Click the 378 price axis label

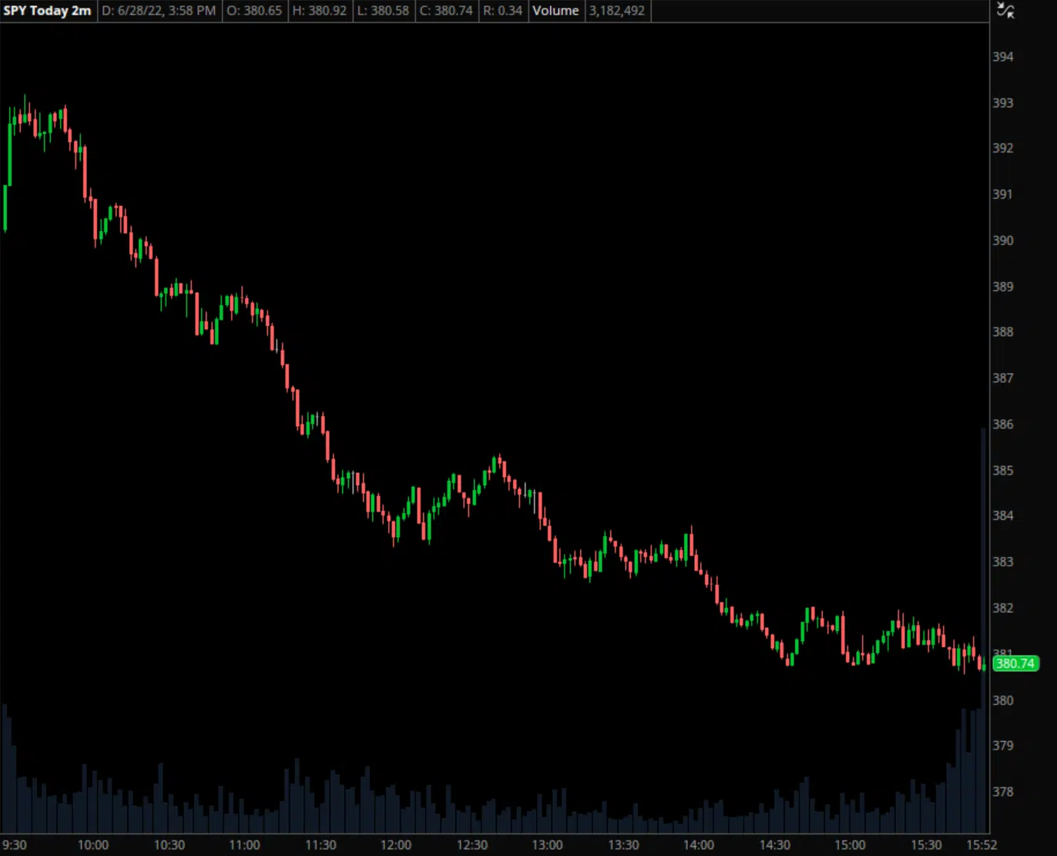click(1003, 792)
